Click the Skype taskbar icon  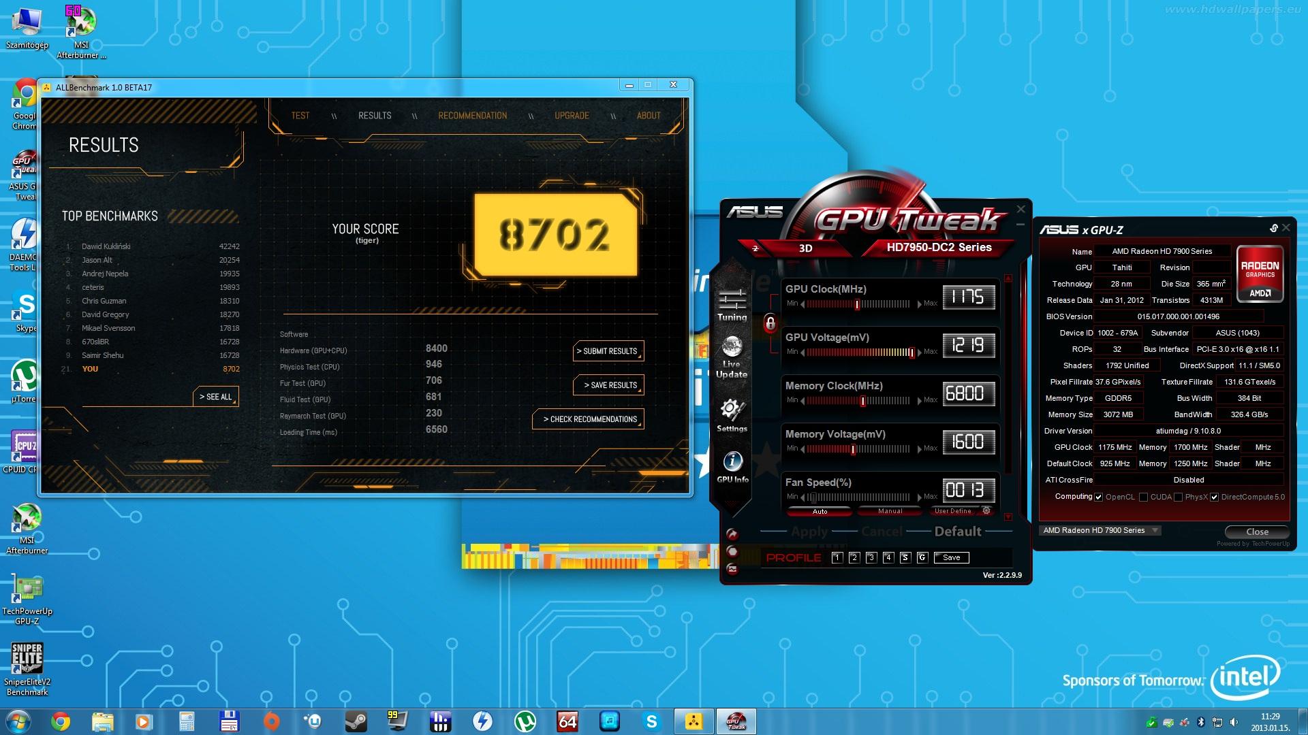click(651, 721)
